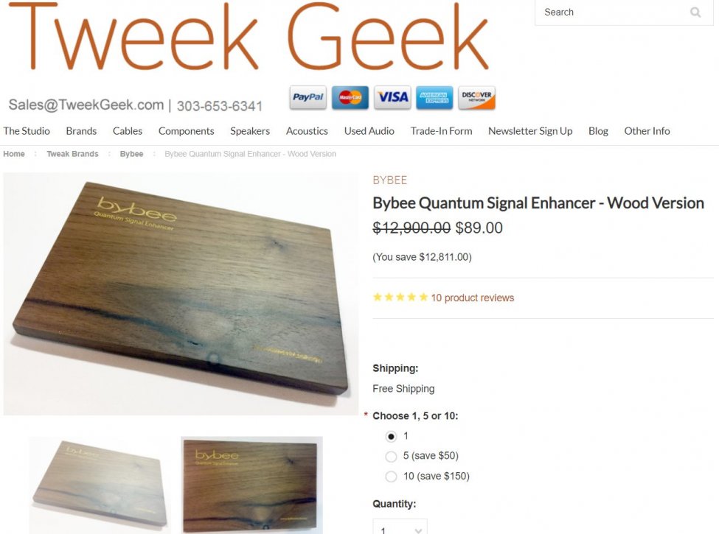This screenshot has height=534, width=719.
Task: Open the 10 product reviews link
Action: 472,298
